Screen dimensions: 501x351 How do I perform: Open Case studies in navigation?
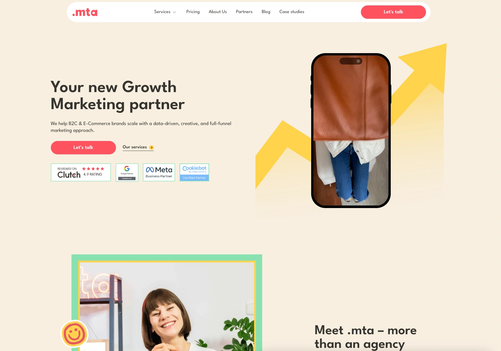[292, 12]
